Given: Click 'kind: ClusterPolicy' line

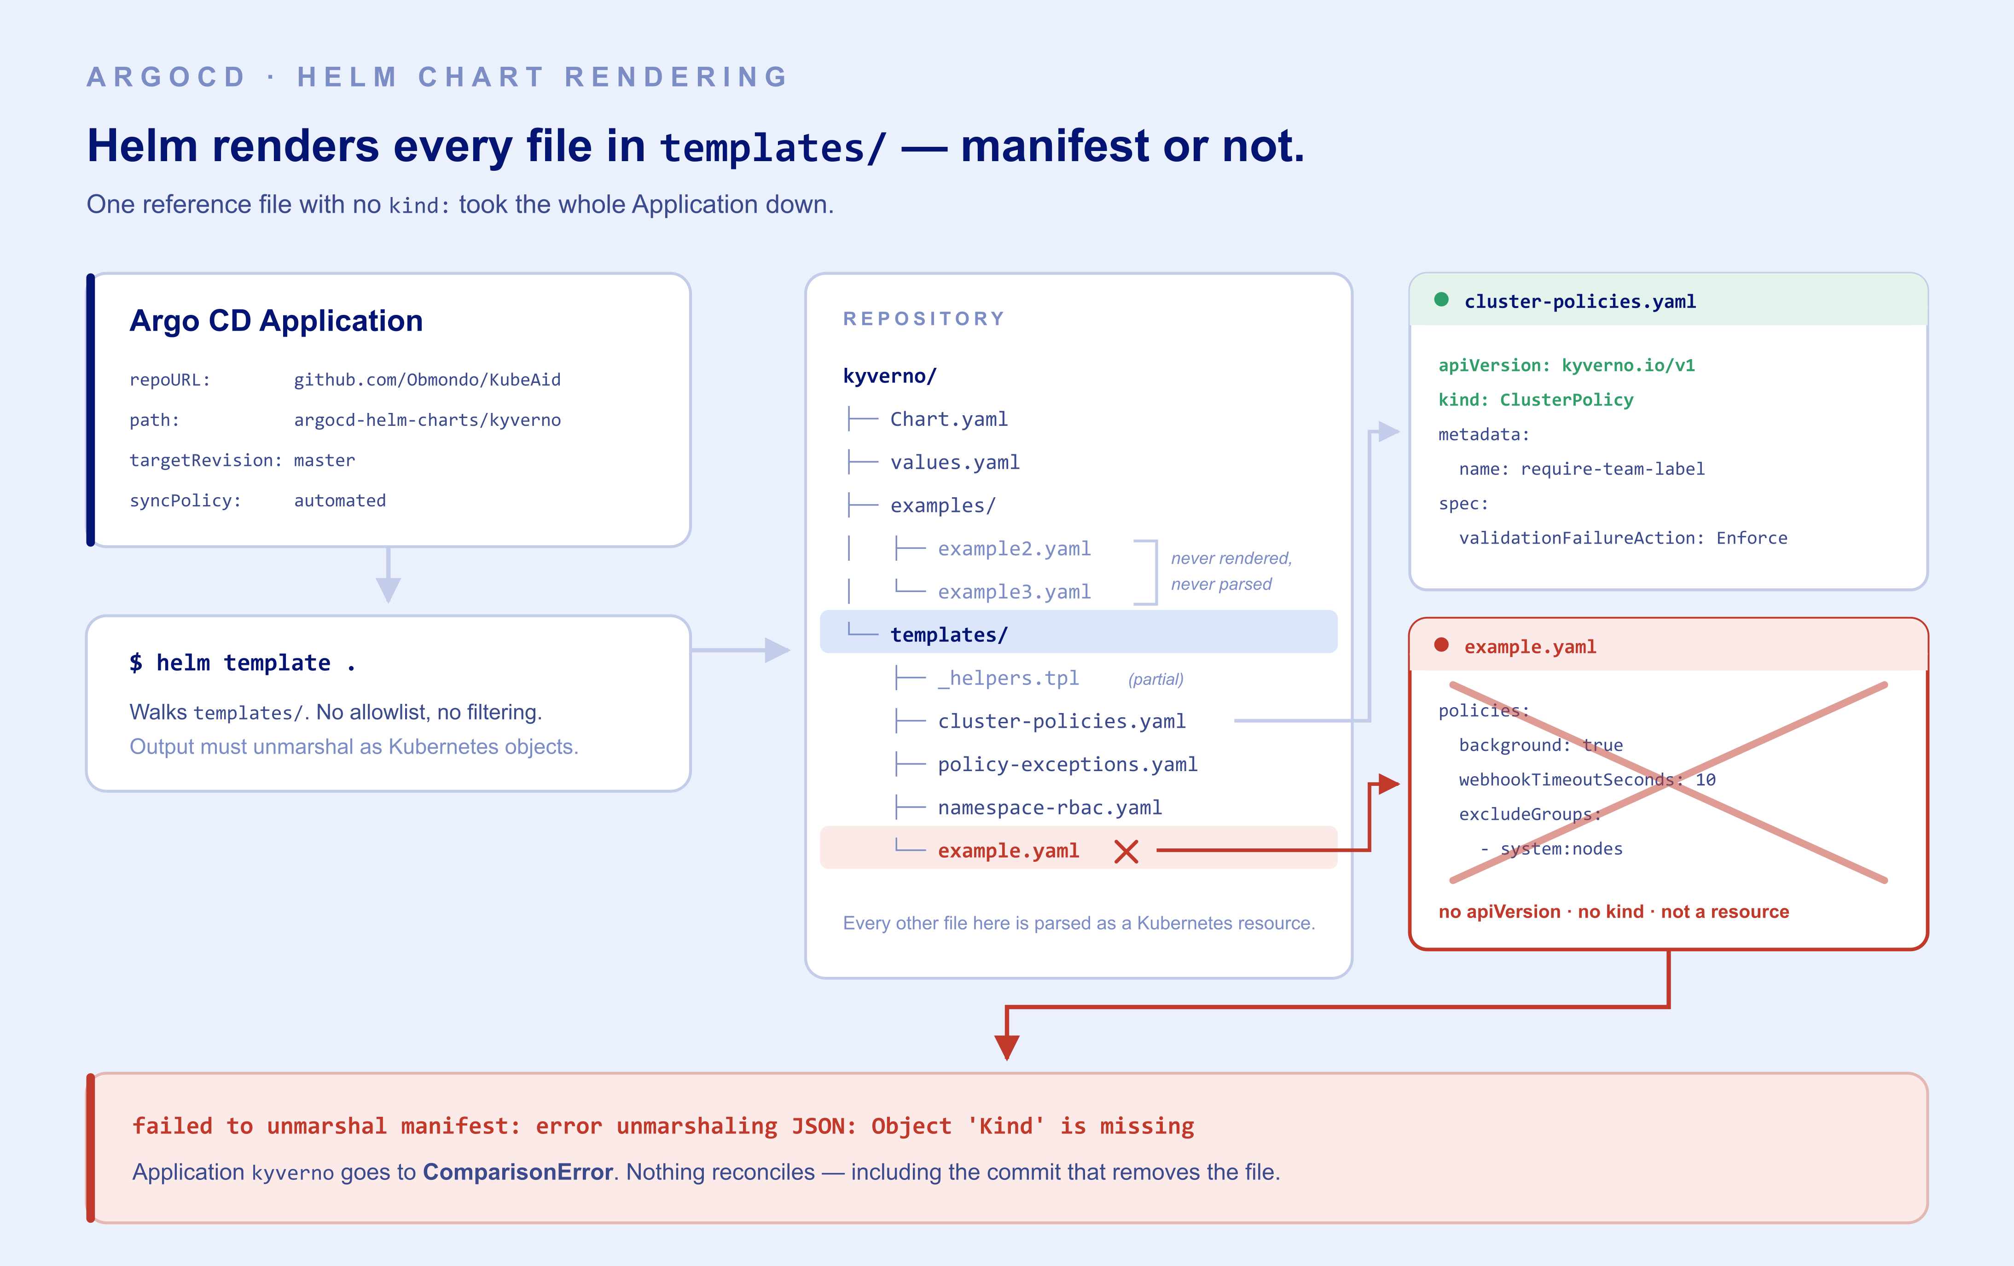Looking at the screenshot, I should pos(1535,400).
